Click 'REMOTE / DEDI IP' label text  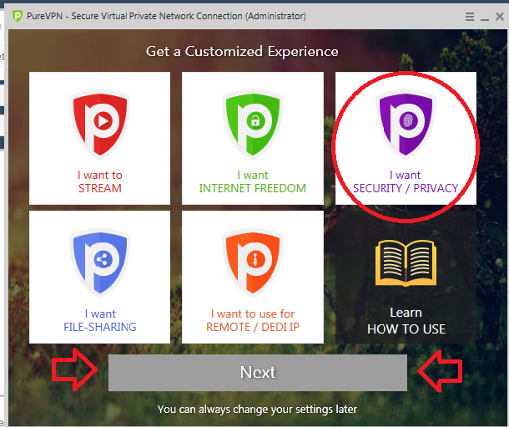pos(253,327)
